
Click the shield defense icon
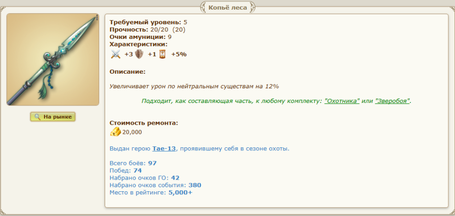(x=140, y=55)
